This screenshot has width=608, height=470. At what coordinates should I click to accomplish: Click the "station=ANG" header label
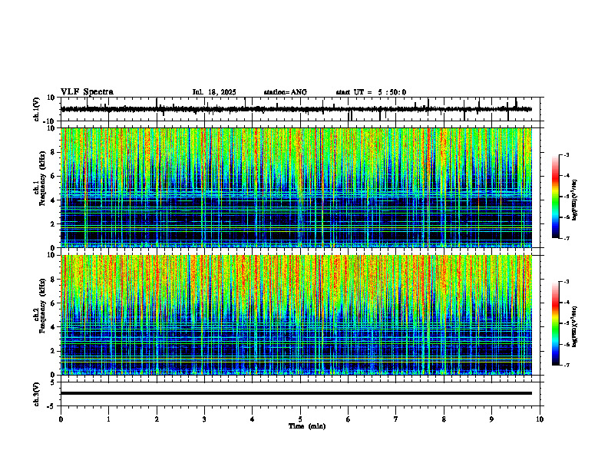(285, 92)
